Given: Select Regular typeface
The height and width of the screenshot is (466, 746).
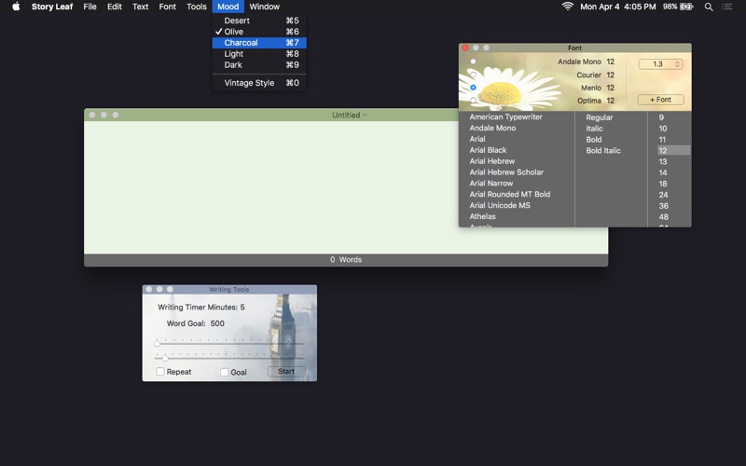Looking at the screenshot, I should [x=599, y=117].
